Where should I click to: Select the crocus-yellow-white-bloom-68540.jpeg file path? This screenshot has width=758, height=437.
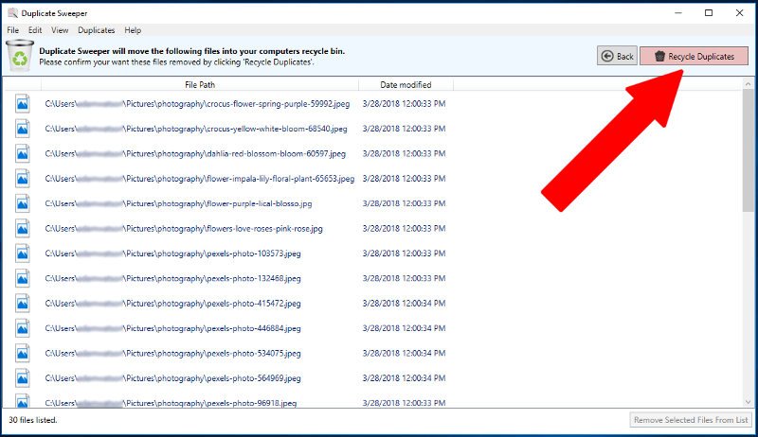pyautogui.click(x=196, y=129)
